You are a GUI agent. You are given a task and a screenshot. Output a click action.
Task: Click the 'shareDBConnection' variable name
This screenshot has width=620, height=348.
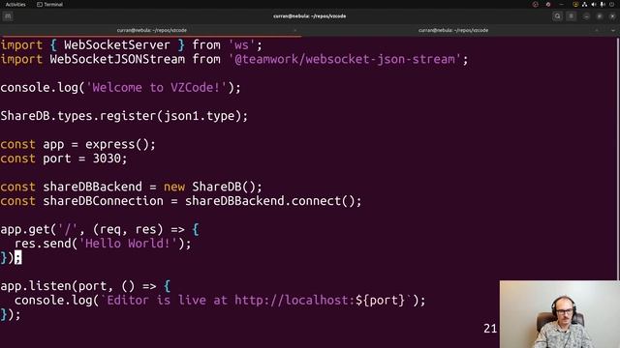coord(104,201)
